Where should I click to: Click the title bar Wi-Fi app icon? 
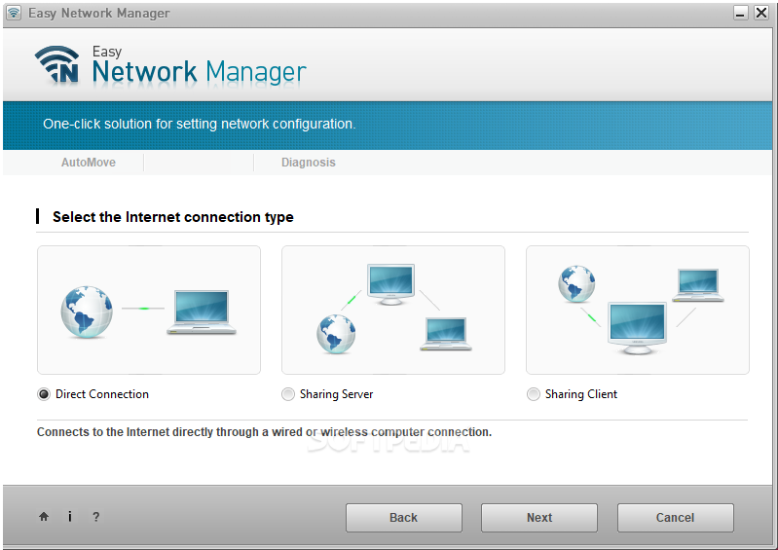click(x=14, y=13)
